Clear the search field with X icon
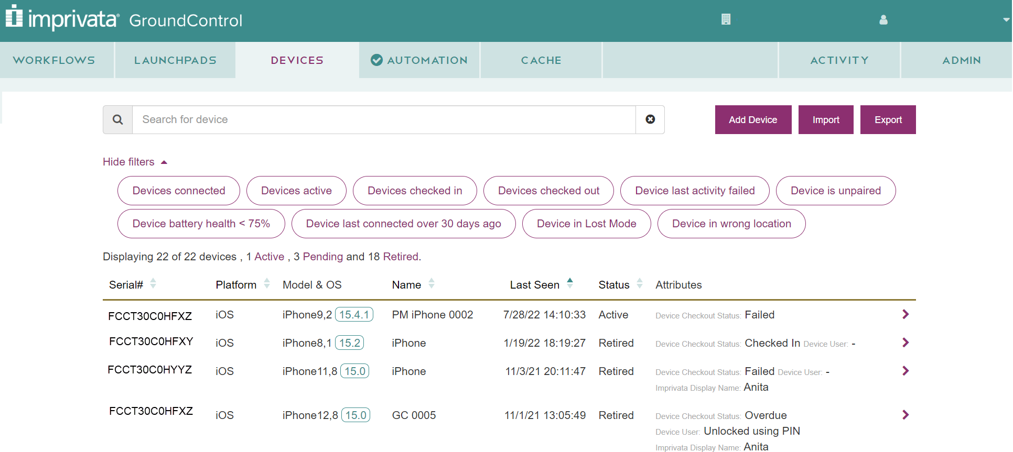Screen dimensions: 1013x452 pos(650,119)
